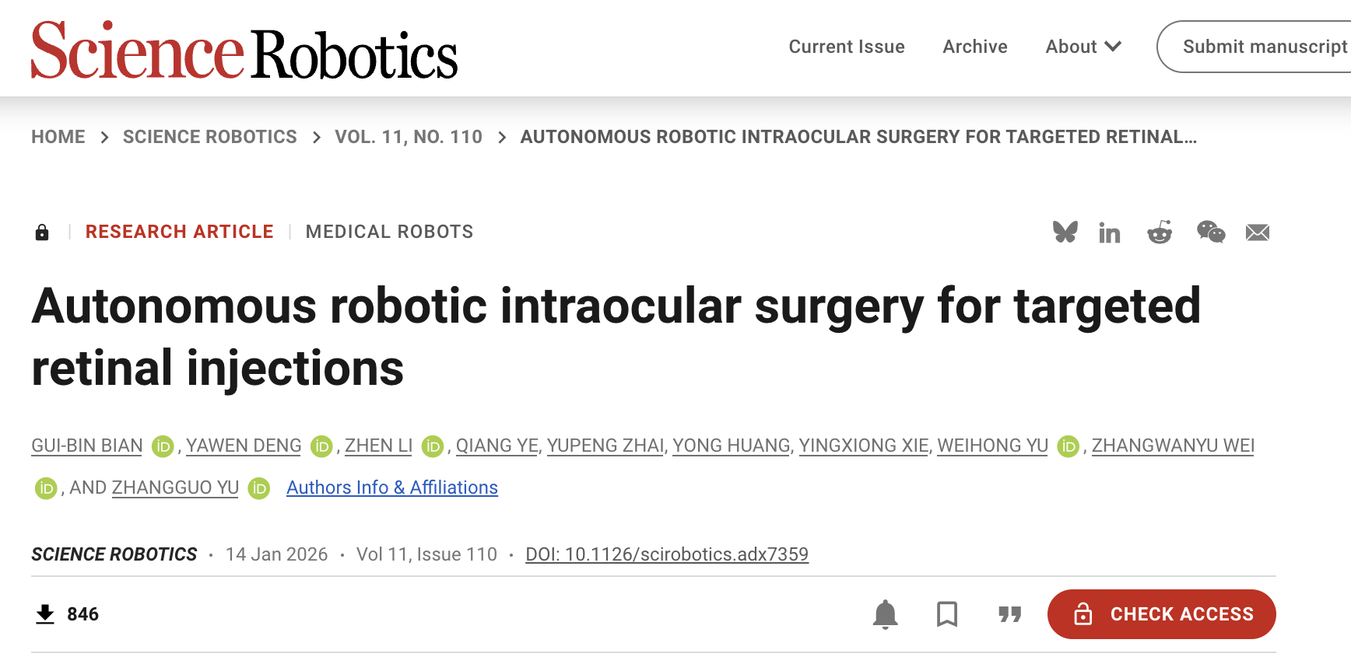Follow the DOI link

[x=667, y=554]
